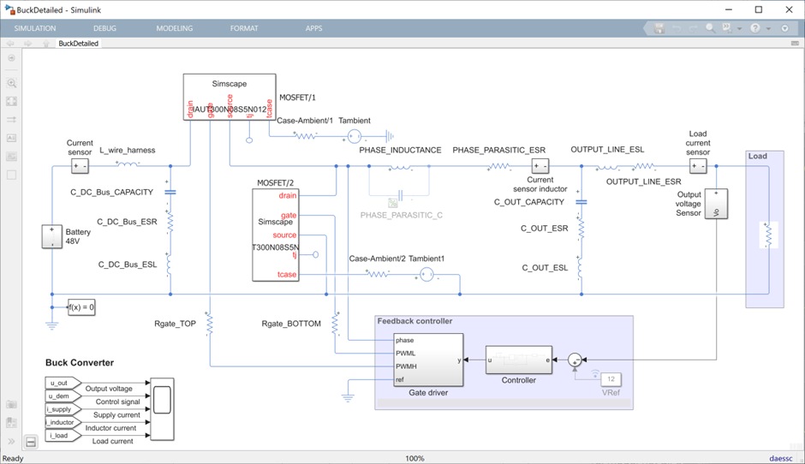
Task: Toggle the area select box palette icon
Action: 12,175
